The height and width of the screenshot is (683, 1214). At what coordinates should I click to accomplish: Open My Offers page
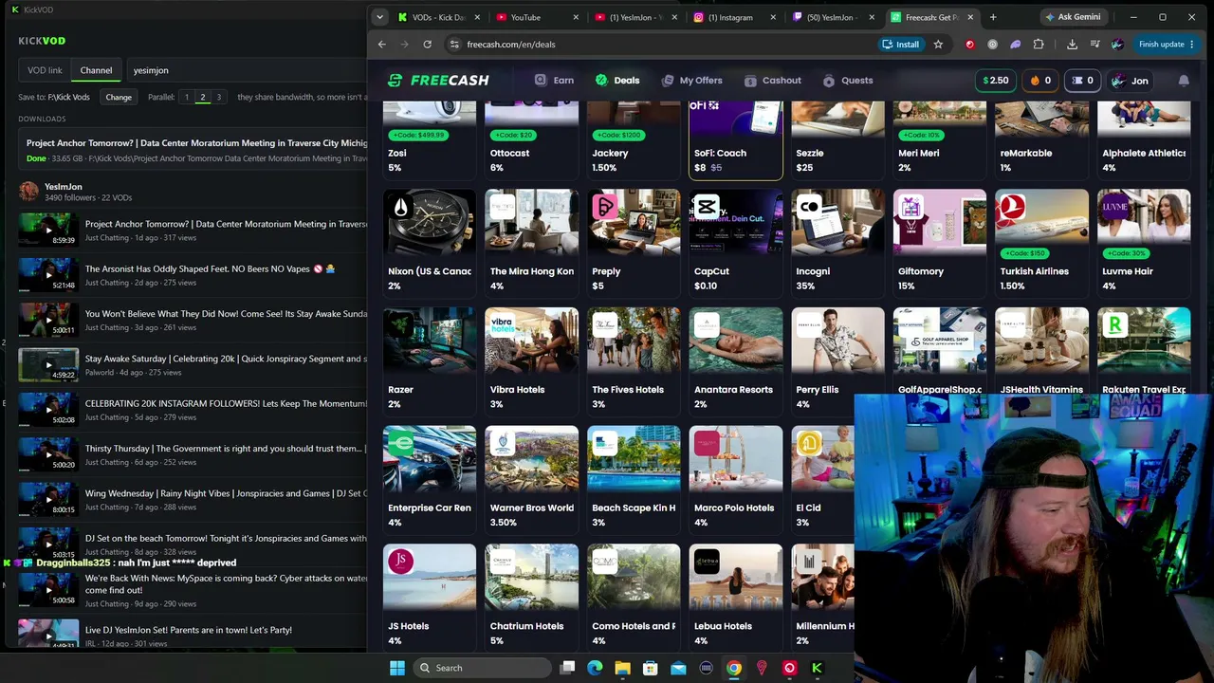point(691,81)
